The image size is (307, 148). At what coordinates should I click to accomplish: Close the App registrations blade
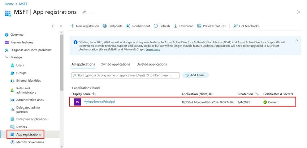(x=299, y=12)
